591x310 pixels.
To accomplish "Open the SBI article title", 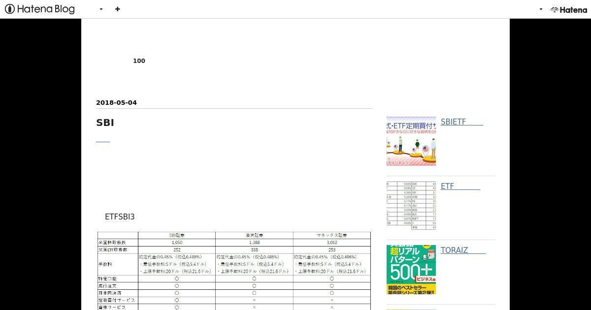I will pyautogui.click(x=105, y=123).
